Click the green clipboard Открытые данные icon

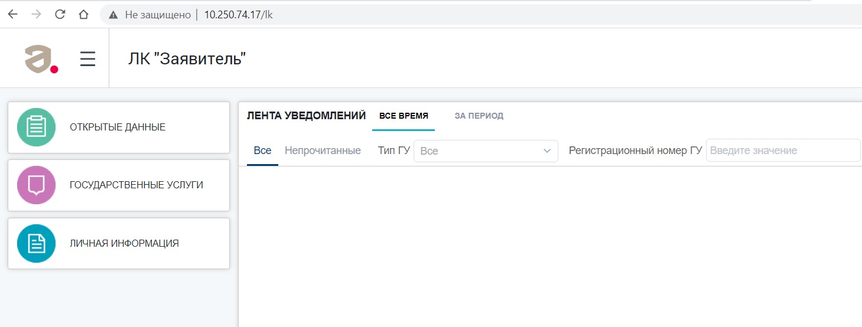point(36,127)
